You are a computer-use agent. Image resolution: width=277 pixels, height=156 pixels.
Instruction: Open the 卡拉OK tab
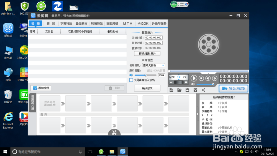(143, 24)
